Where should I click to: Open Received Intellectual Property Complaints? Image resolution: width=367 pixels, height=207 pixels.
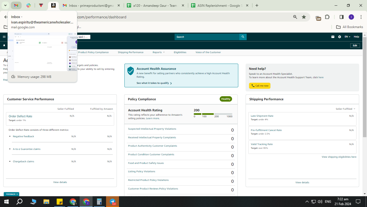[152, 137]
